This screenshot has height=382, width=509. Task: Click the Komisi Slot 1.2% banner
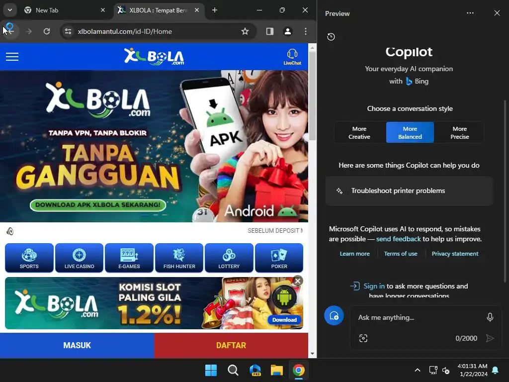pos(154,303)
